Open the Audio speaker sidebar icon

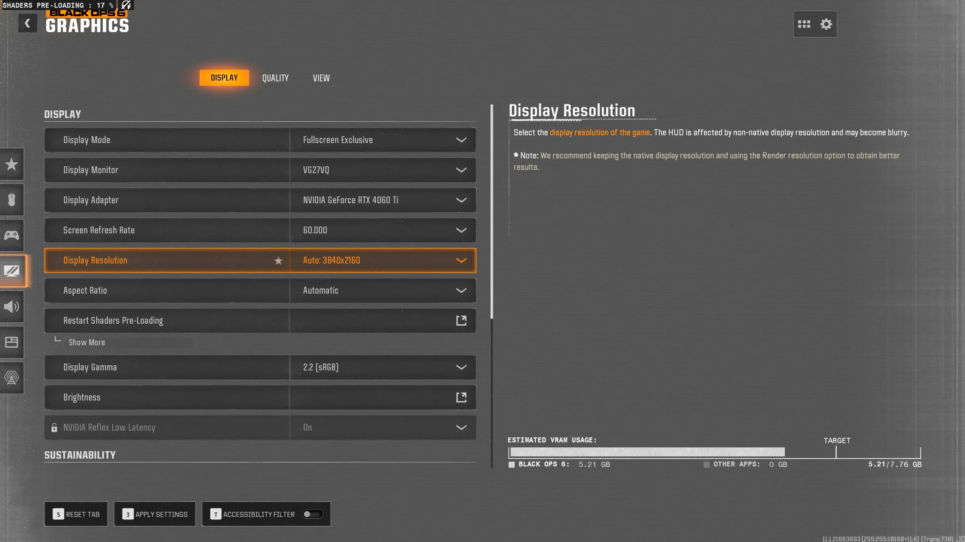(12, 307)
